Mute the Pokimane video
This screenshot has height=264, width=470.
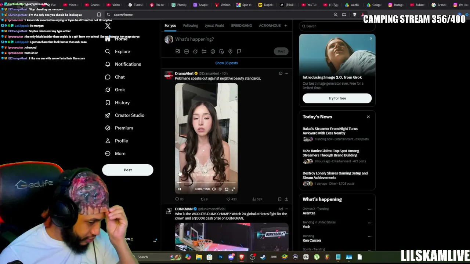pyautogui.click(x=214, y=189)
